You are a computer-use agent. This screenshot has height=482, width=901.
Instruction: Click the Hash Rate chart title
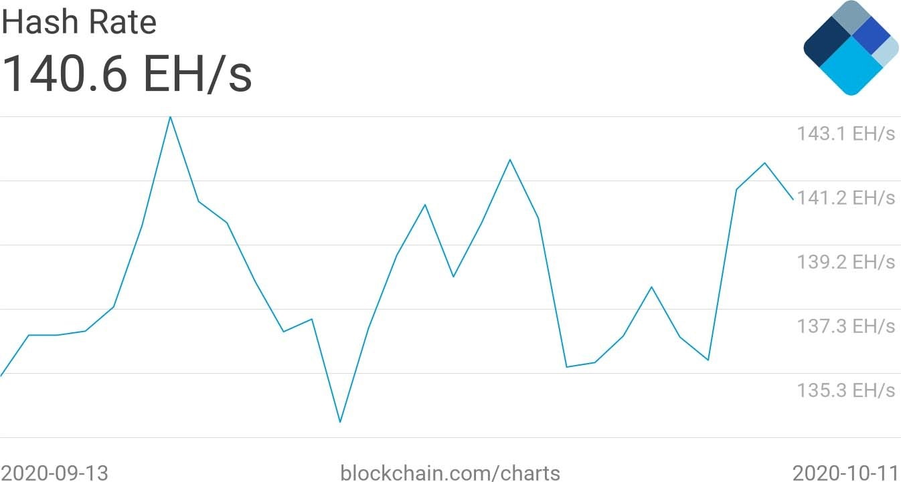coord(79,23)
